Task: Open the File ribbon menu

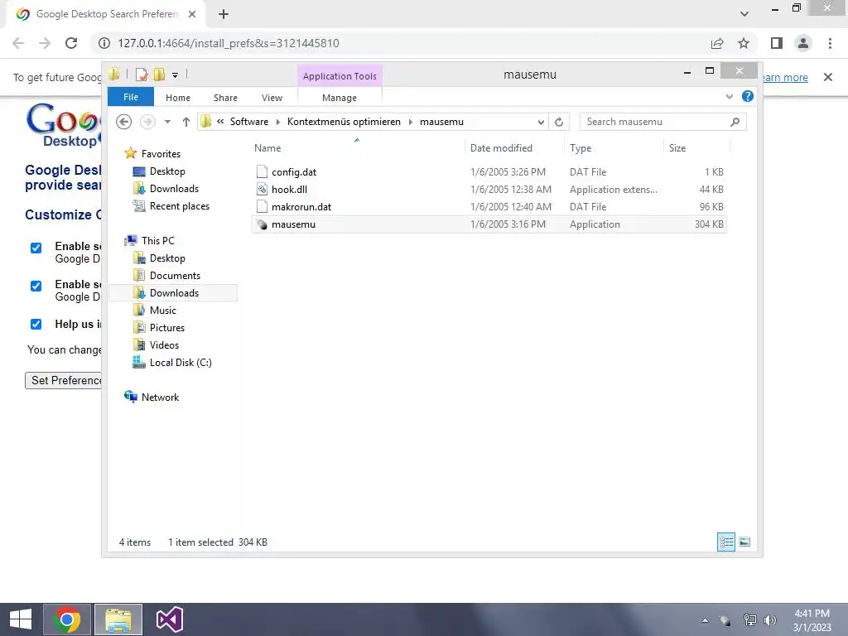Action: pos(131,97)
